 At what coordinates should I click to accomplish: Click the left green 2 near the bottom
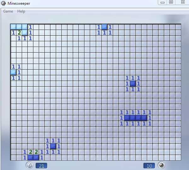pyautogui.click(x=30, y=152)
